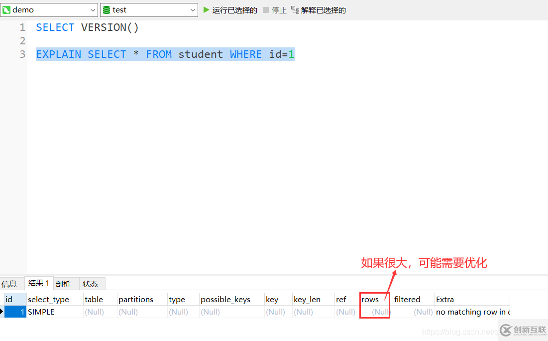Image resolution: width=548 pixels, height=341 pixels.
Task: Click the stop square icon
Action: [x=266, y=10]
